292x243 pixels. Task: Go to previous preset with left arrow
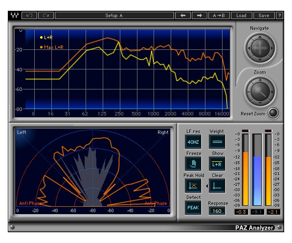(x=183, y=16)
